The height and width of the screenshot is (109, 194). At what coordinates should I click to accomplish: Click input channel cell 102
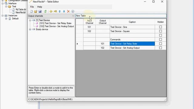(x=89, y=31)
